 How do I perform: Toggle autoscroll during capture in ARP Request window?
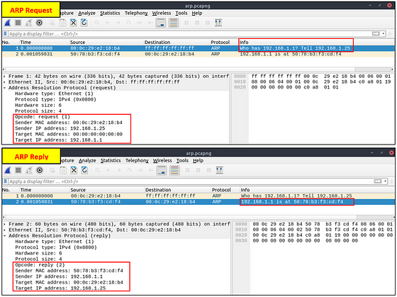click(160, 23)
